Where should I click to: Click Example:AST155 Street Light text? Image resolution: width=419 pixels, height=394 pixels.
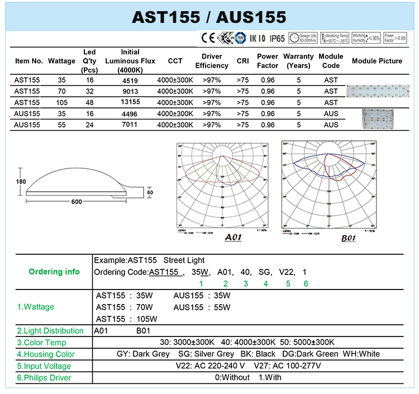pyautogui.click(x=149, y=260)
